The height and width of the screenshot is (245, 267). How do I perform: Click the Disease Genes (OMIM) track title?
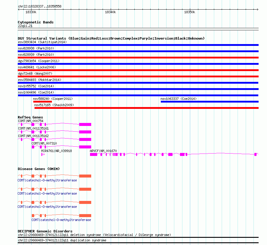pyautogui.click(x=39, y=169)
